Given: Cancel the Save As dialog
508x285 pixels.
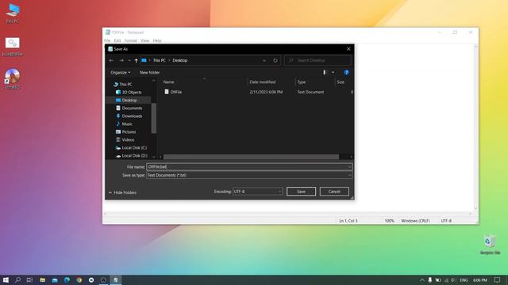Looking at the screenshot, I should 334,192.
